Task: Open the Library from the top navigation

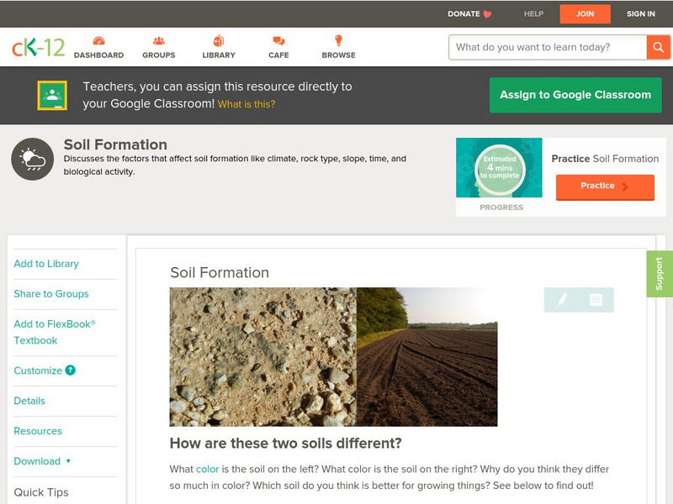Action: (220, 39)
